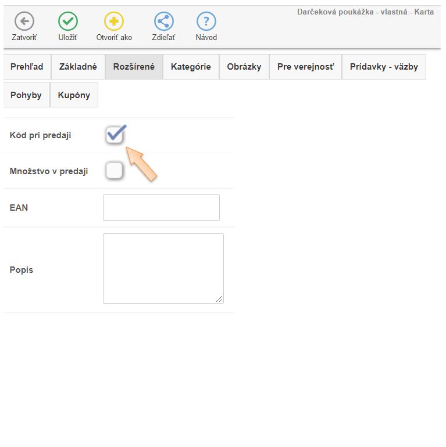The height and width of the screenshot is (447, 446).
Task: Open help via the Návod question icon
Action: [x=206, y=22]
